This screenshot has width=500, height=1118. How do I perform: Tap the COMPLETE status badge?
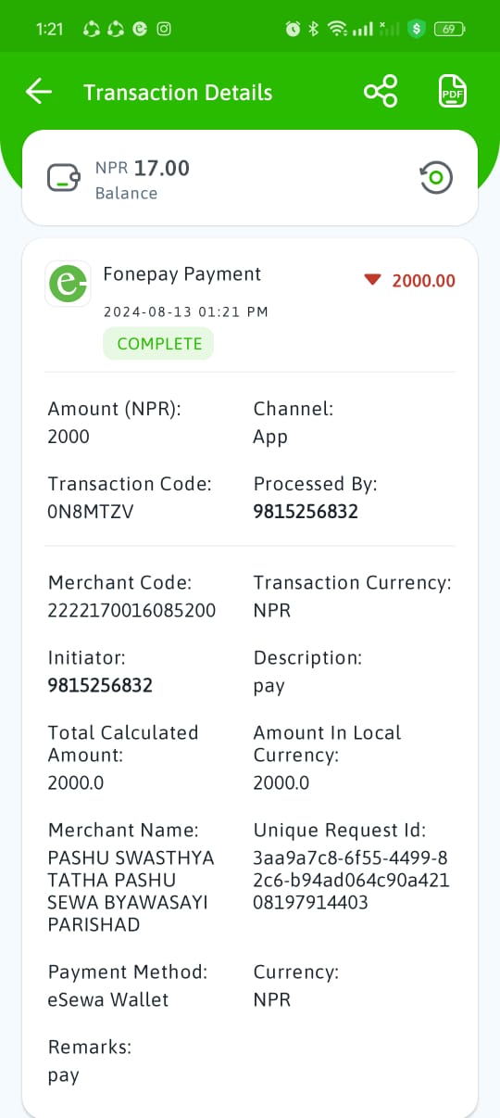point(158,343)
